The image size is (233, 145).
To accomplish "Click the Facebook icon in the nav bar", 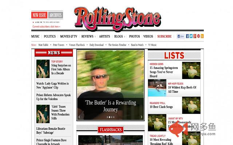I will pos(187,36).
